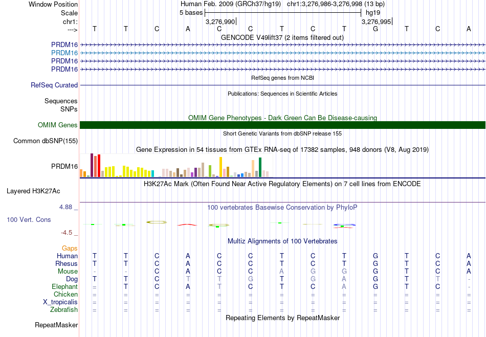
Task: Open the RefSeq Curated track label
Action: 54,85
